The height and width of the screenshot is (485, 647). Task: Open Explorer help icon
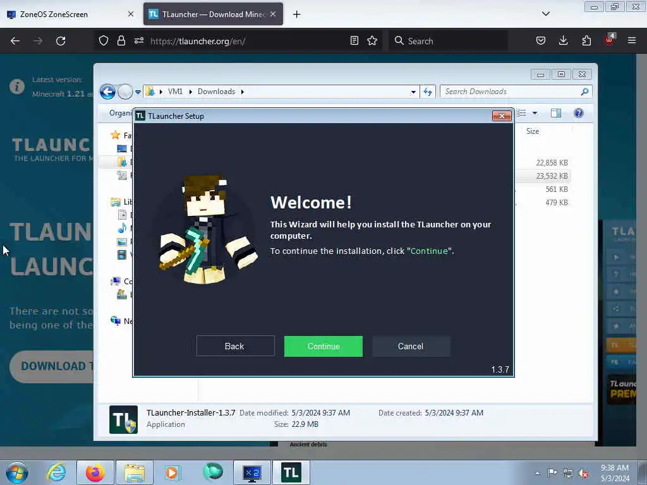coord(579,113)
